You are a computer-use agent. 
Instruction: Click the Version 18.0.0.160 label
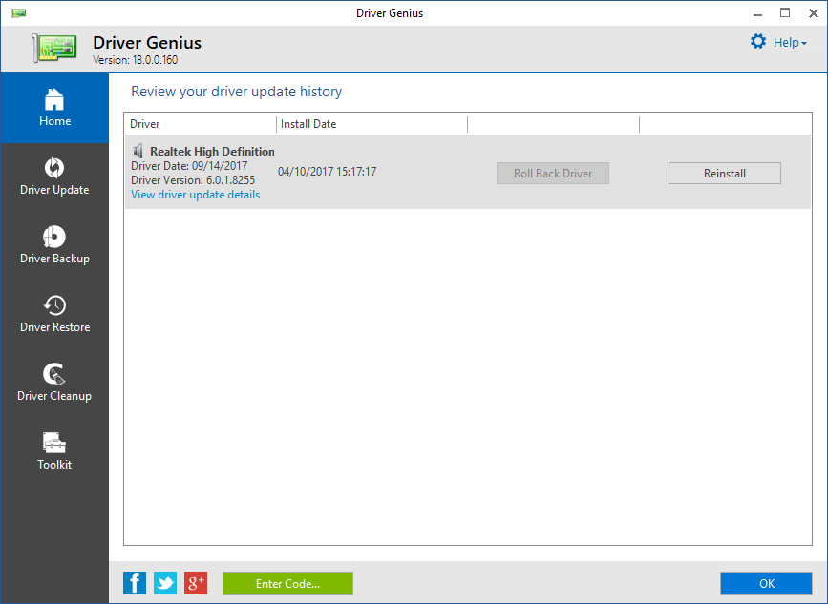[x=136, y=60]
